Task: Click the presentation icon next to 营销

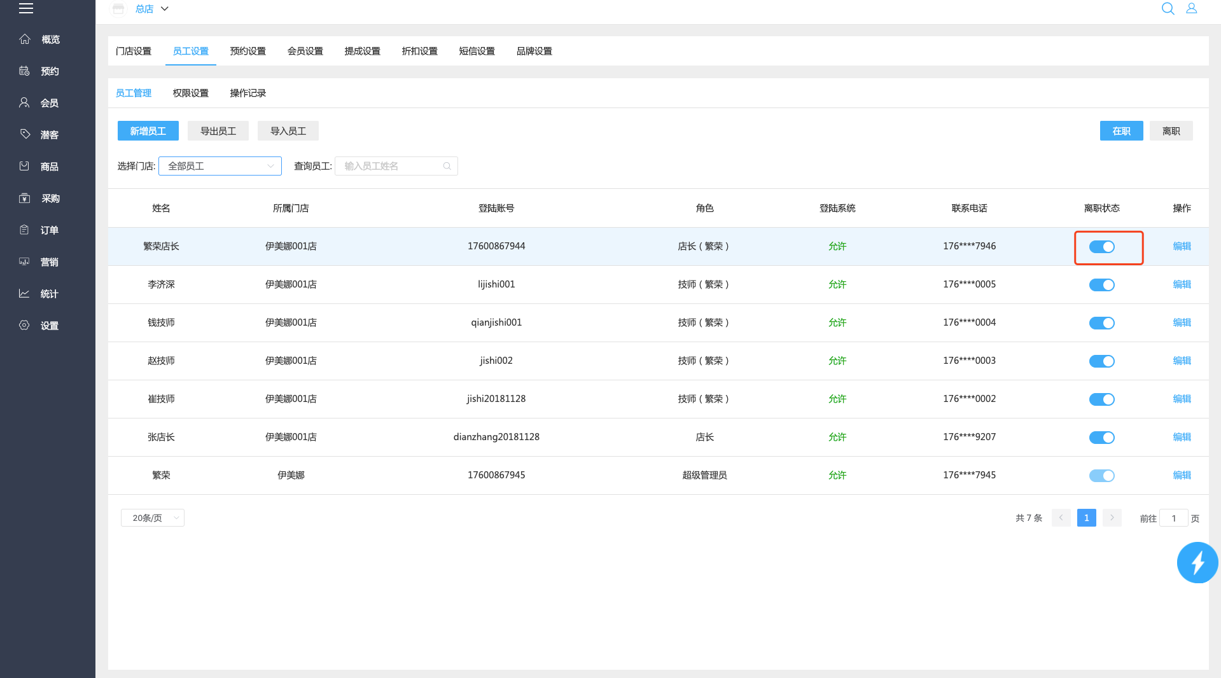Action: (25, 261)
